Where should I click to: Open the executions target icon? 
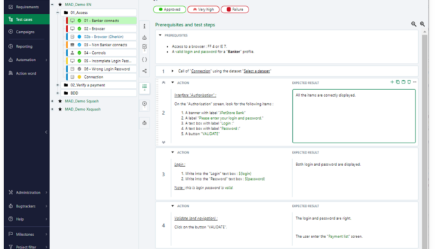tap(145, 104)
